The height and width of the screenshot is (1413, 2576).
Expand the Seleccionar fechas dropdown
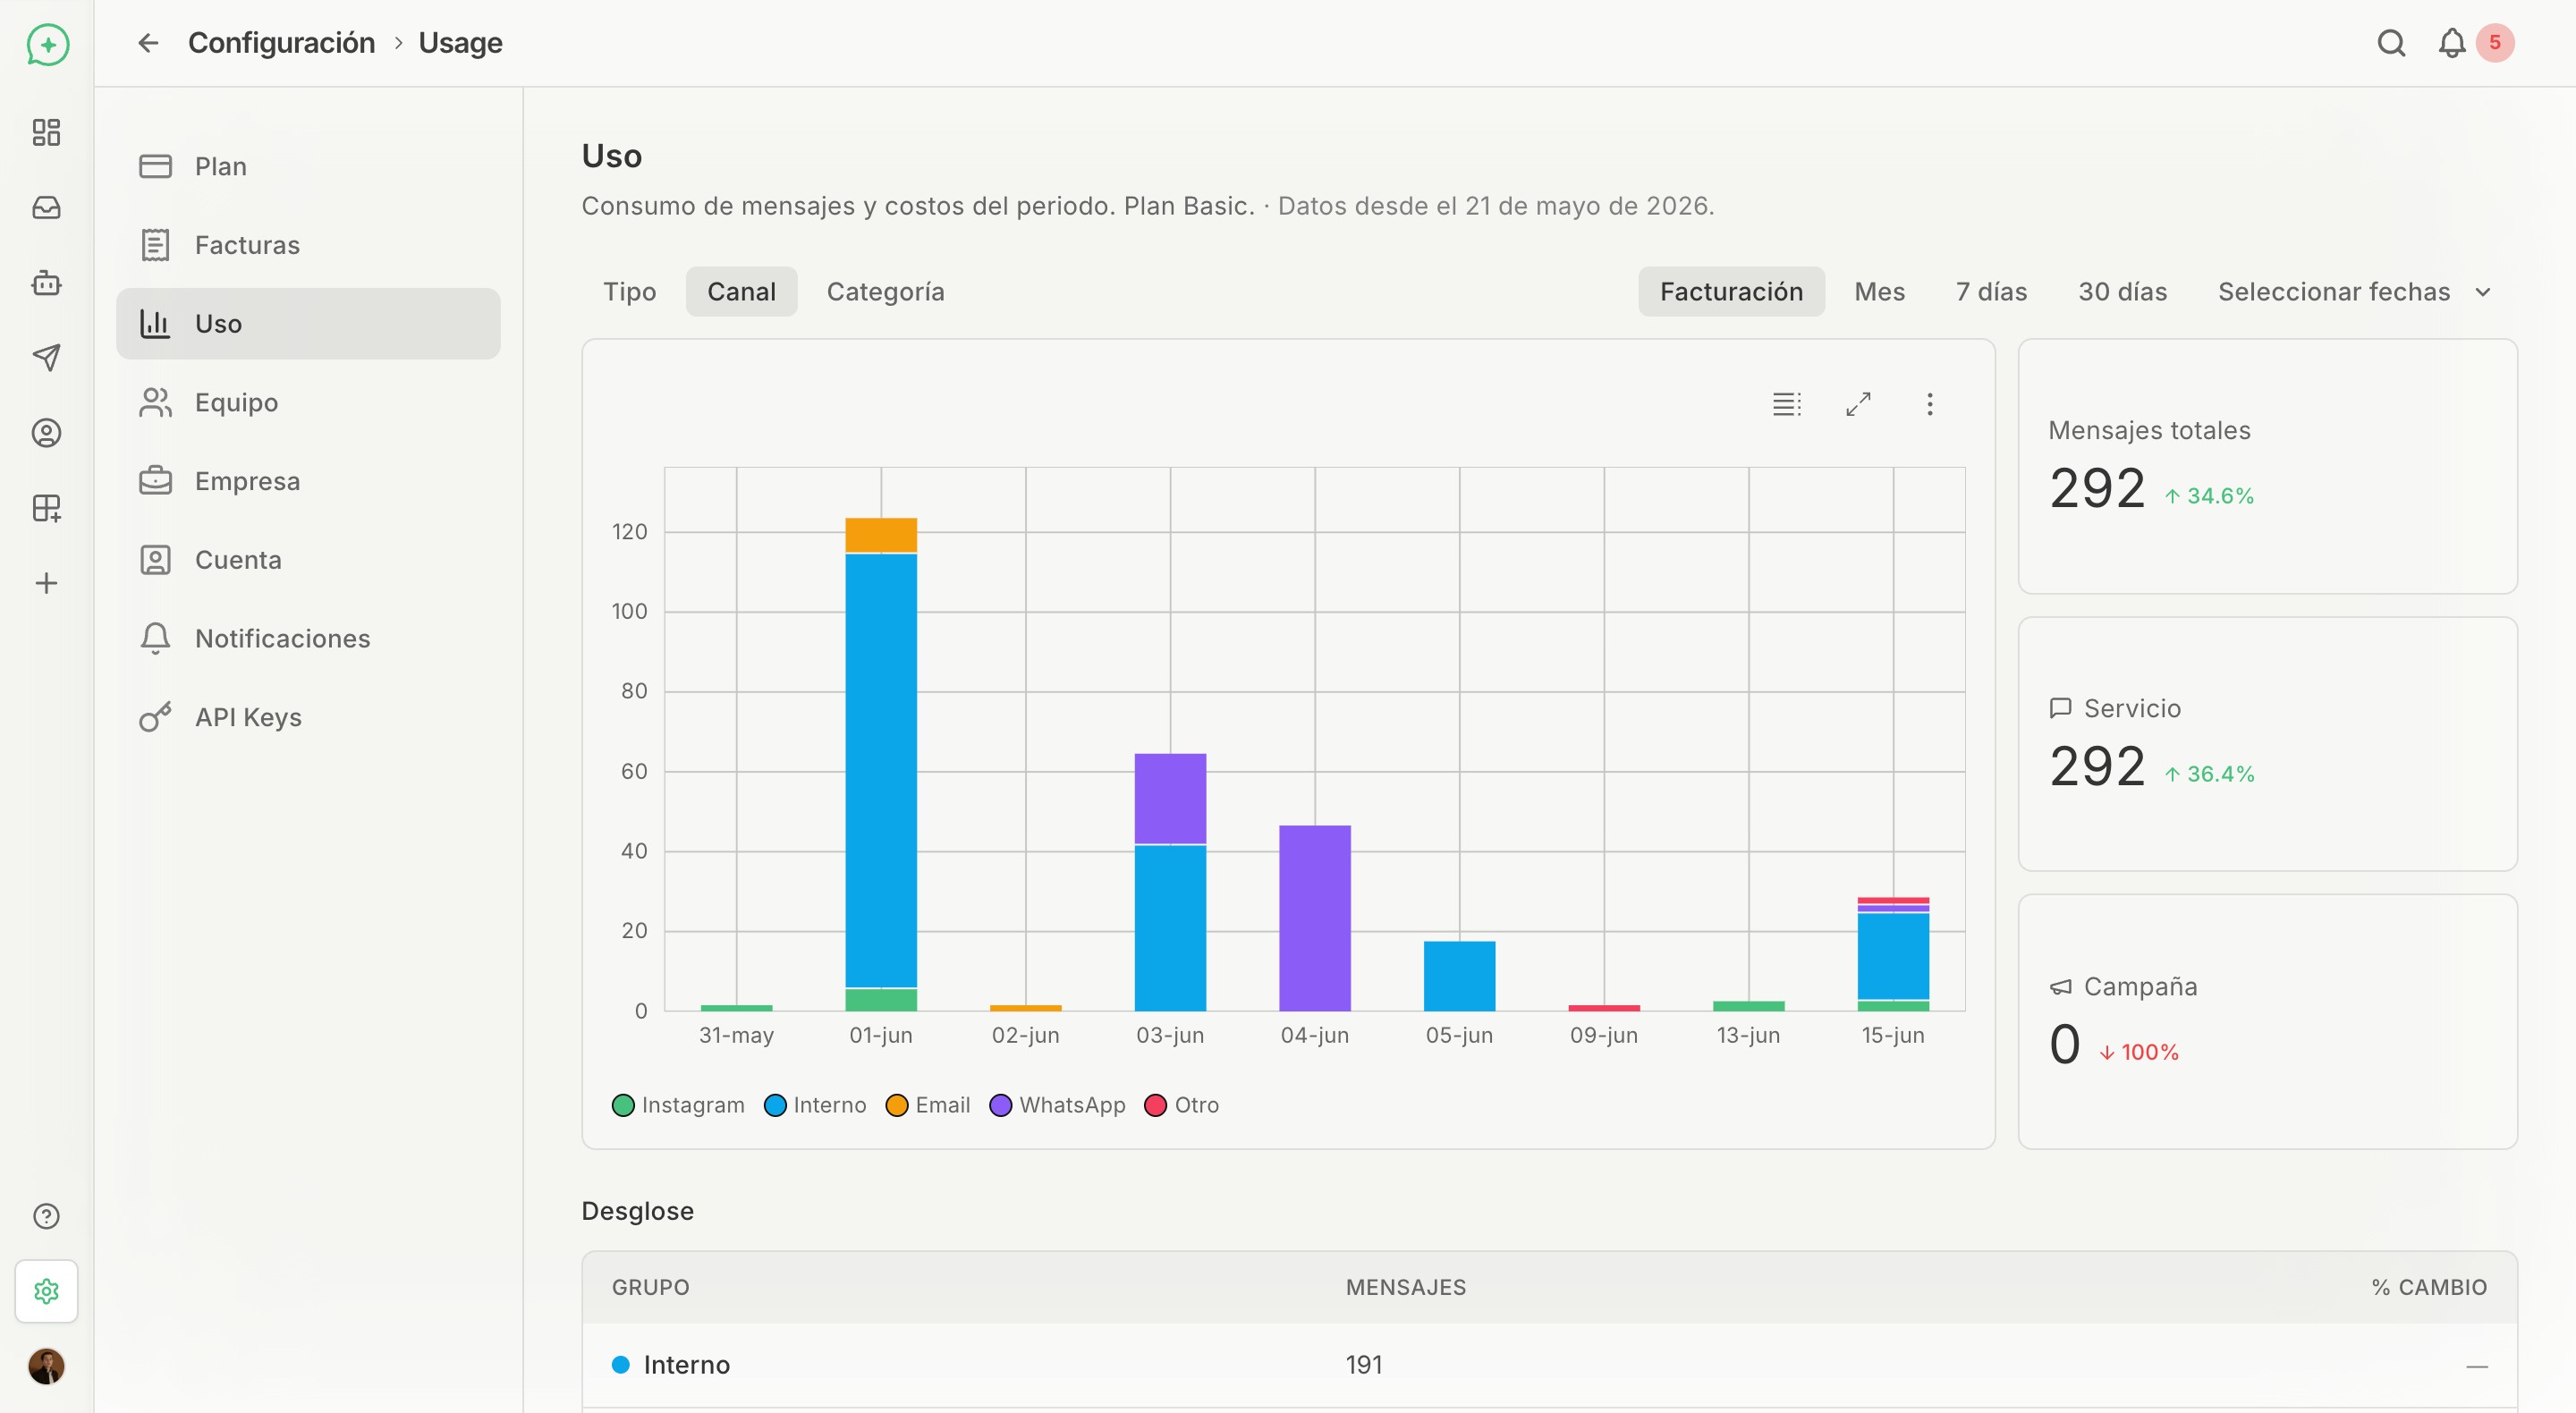click(2355, 292)
